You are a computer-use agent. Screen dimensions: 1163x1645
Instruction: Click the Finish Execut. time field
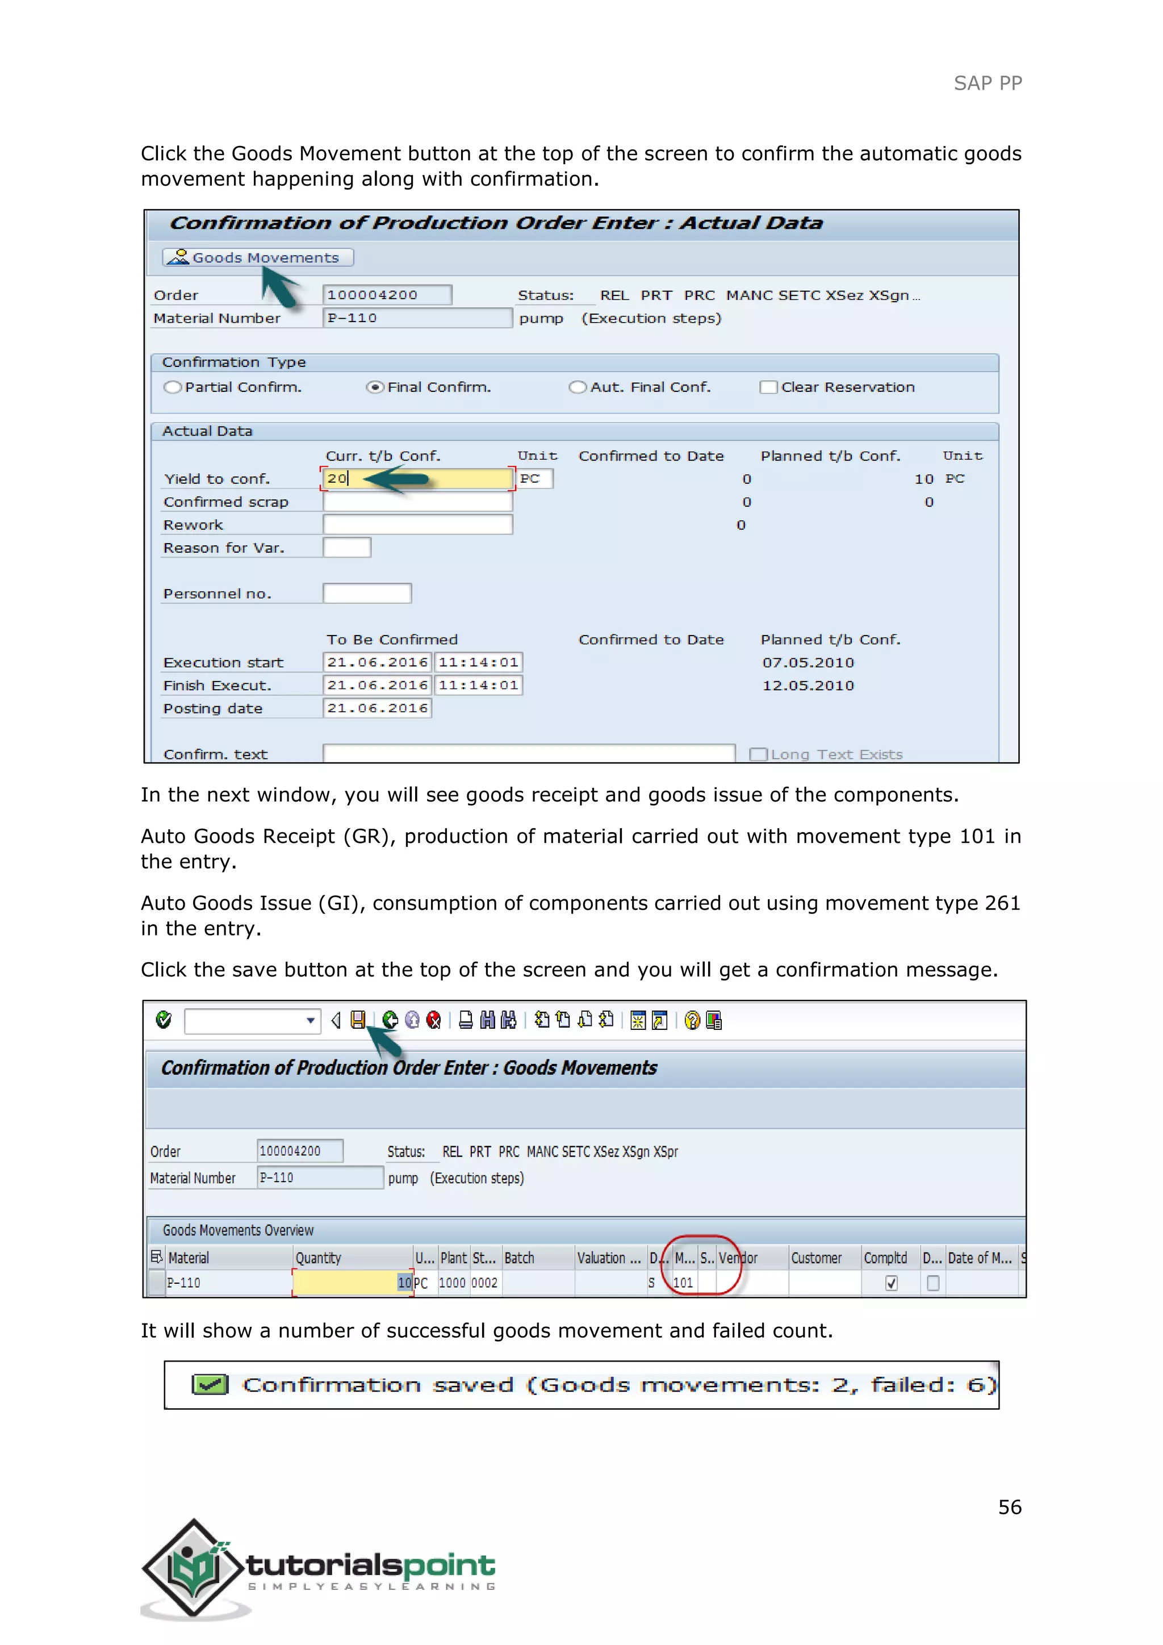(x=478, y=685)
